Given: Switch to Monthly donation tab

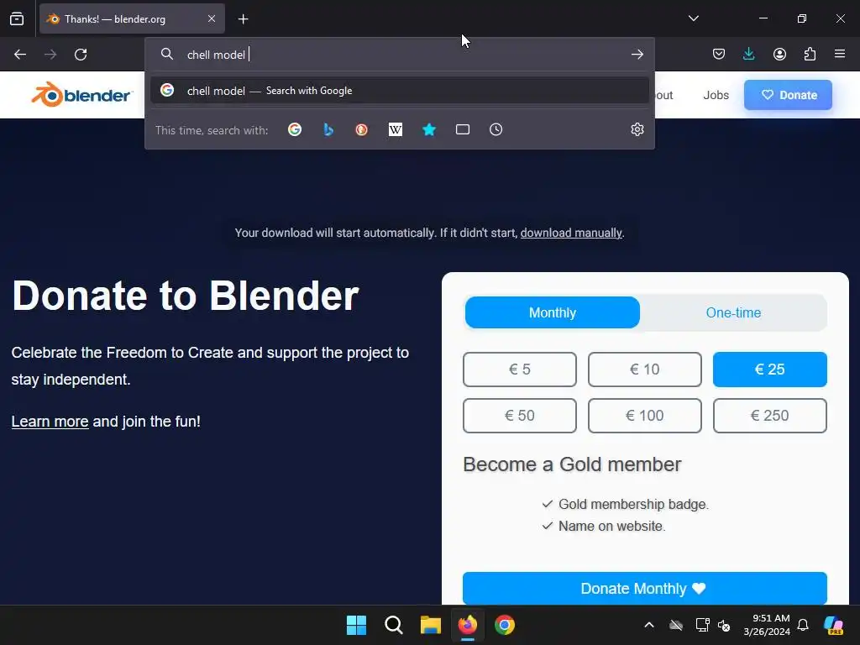Looking at the screenshot, I should (553, 312).
